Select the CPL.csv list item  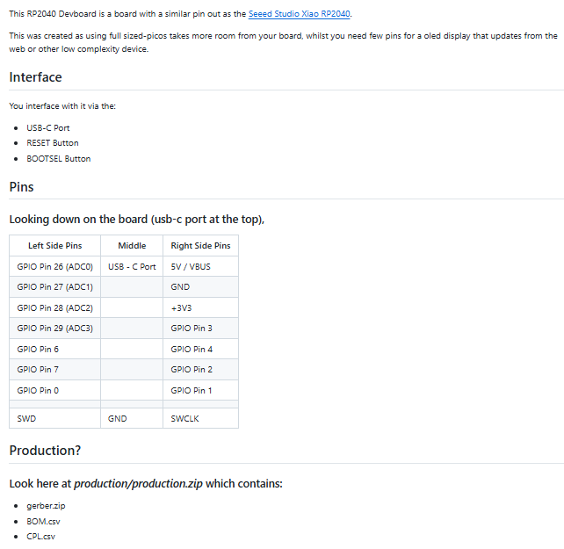[41, 537]
